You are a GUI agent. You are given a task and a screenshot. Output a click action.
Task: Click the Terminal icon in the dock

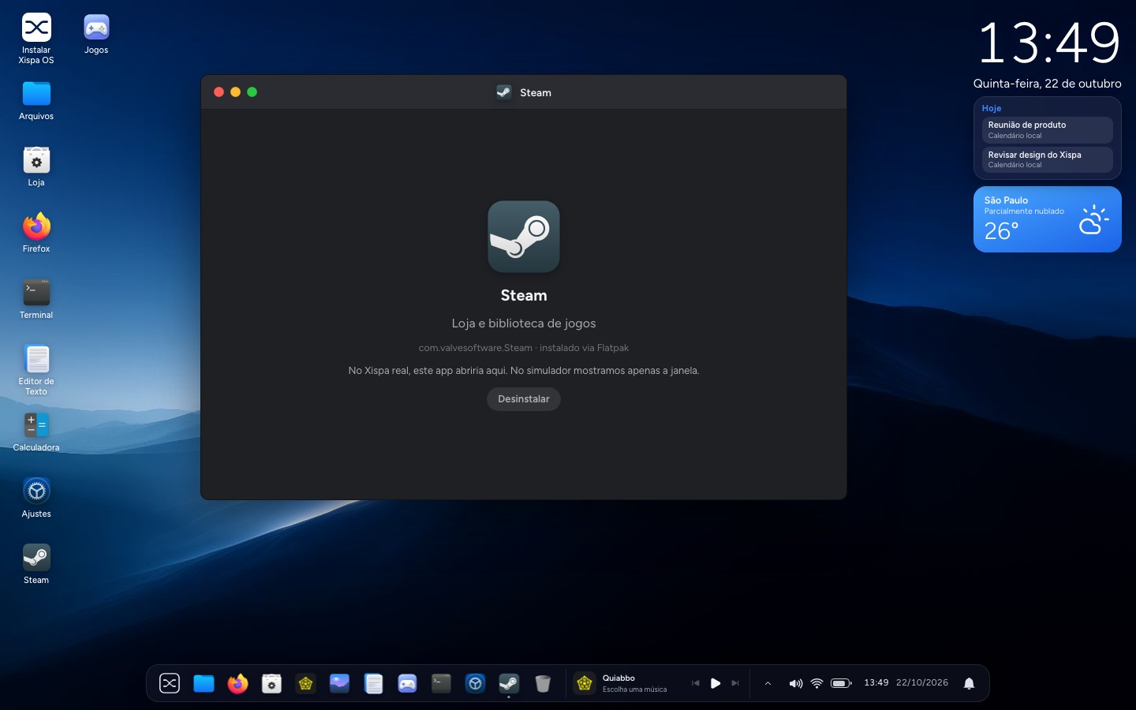(441, 683)
